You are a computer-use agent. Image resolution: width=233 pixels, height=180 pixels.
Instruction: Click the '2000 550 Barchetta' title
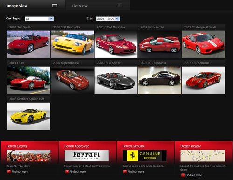point(66,27)
